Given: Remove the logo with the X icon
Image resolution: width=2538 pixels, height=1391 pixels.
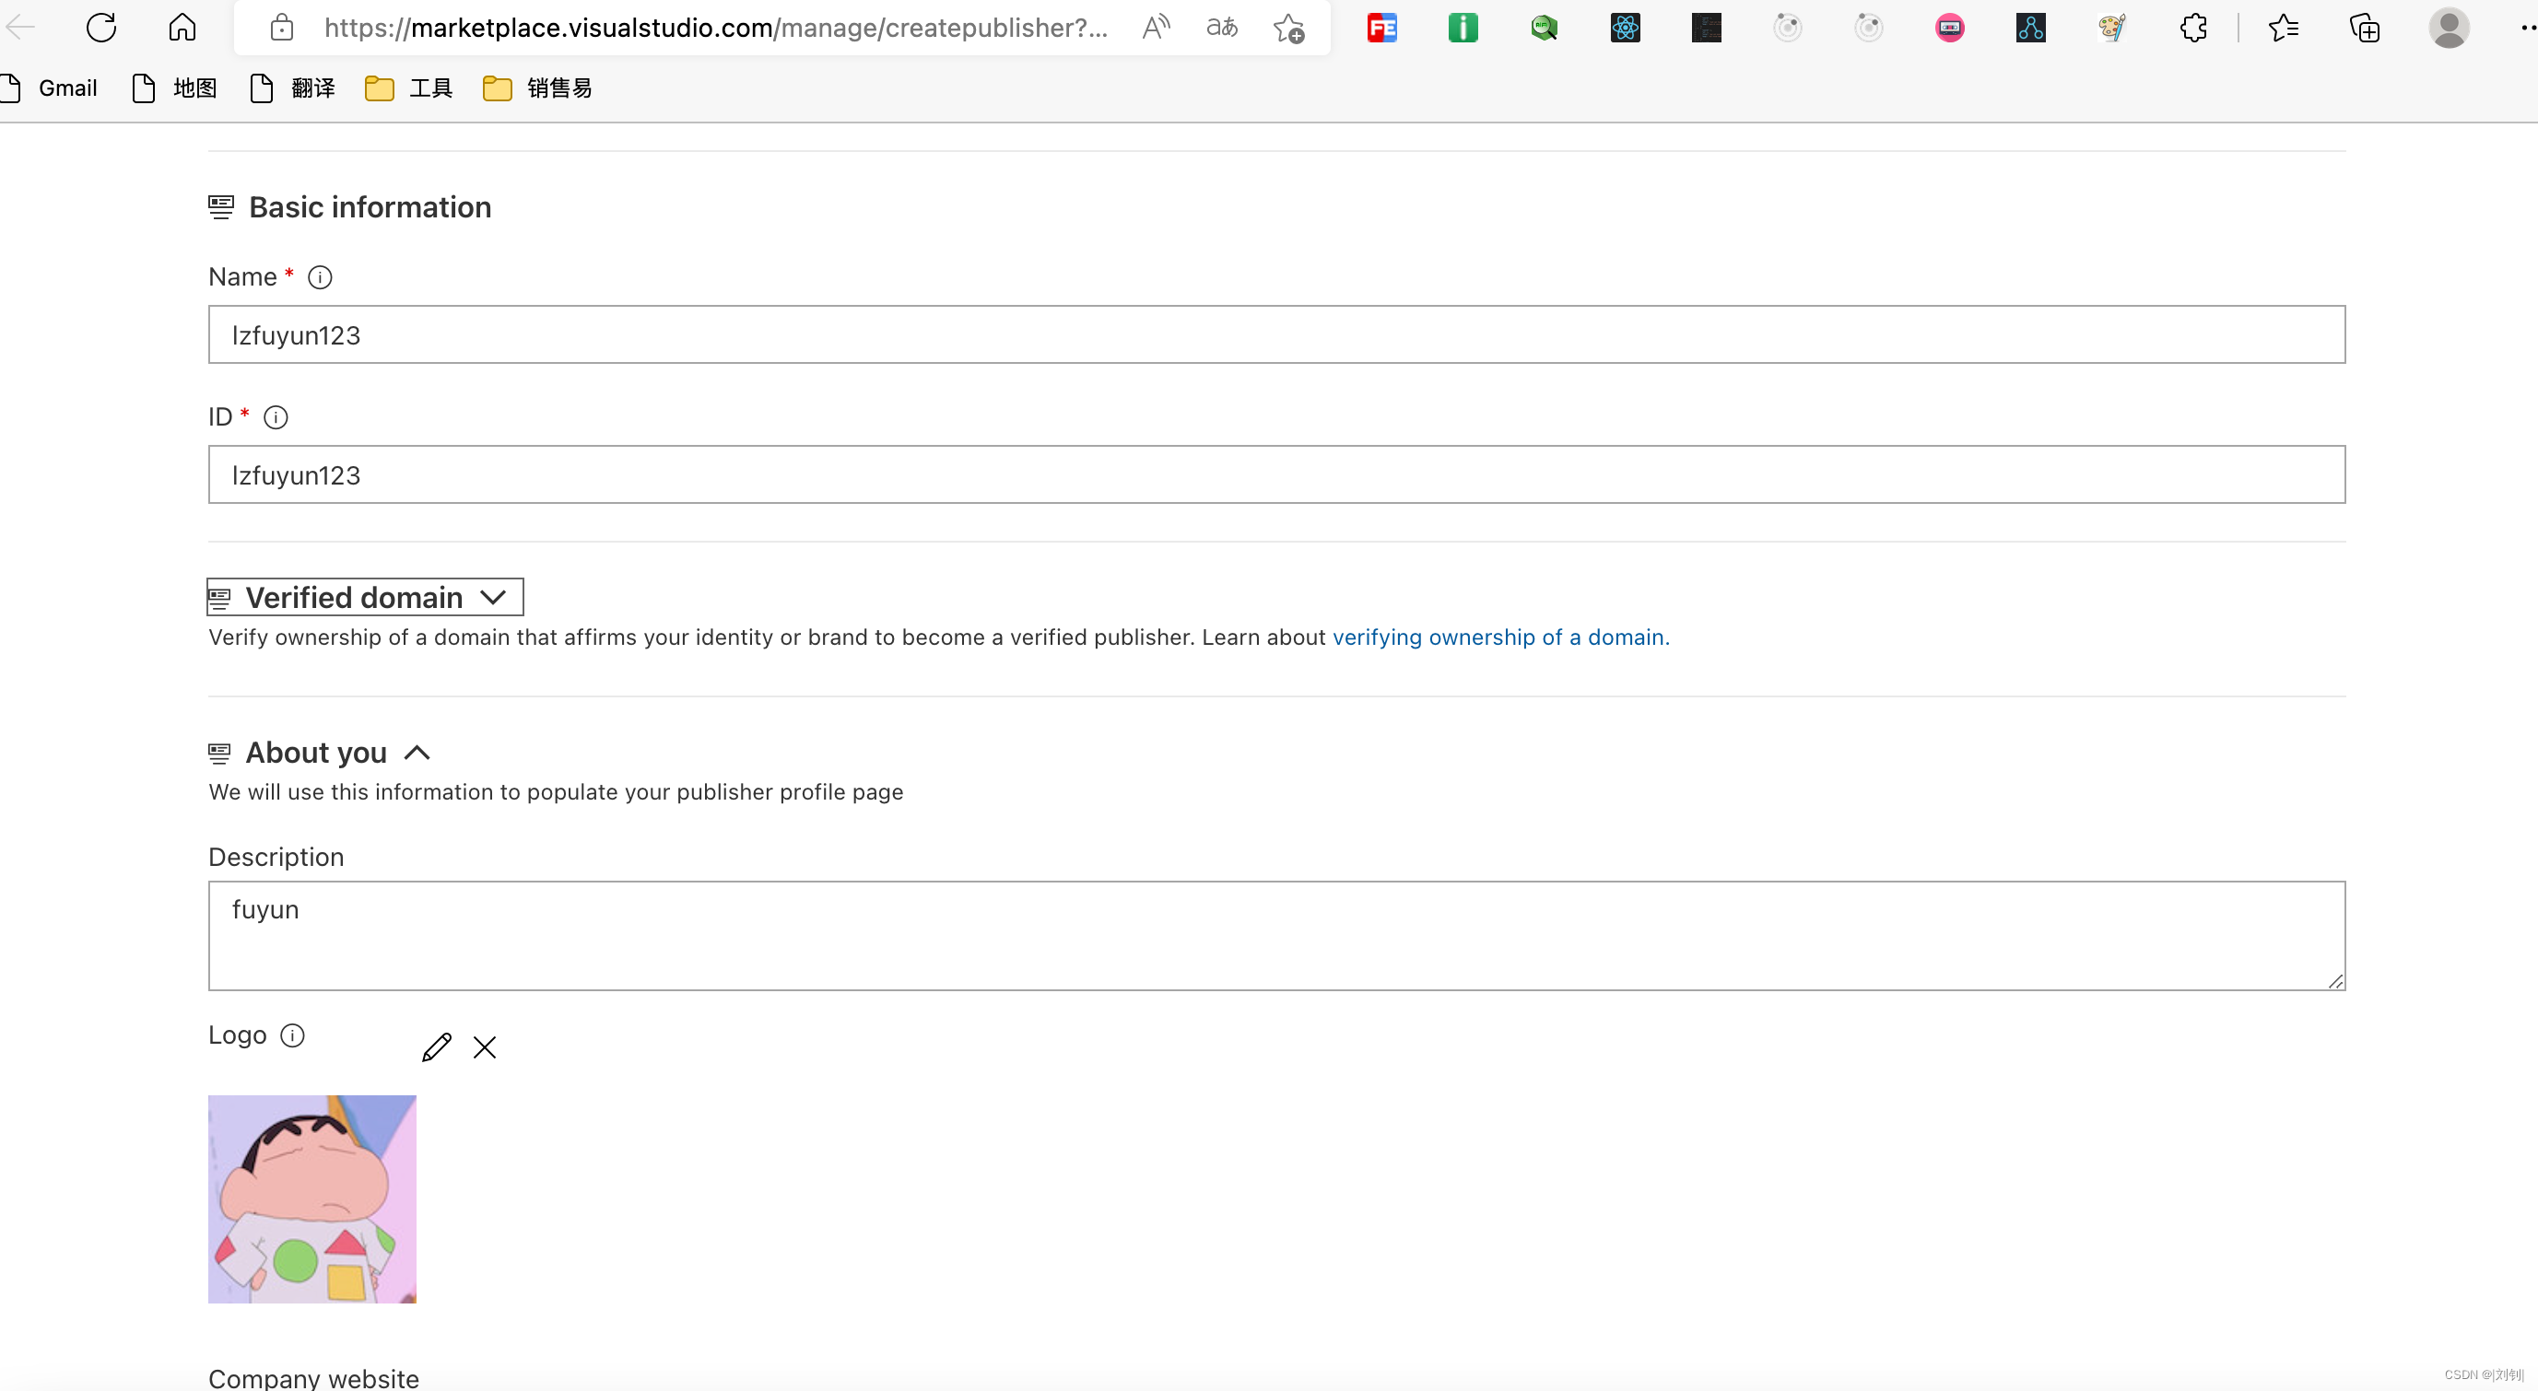Looking at the screenshot, I should coord(484,1047).
